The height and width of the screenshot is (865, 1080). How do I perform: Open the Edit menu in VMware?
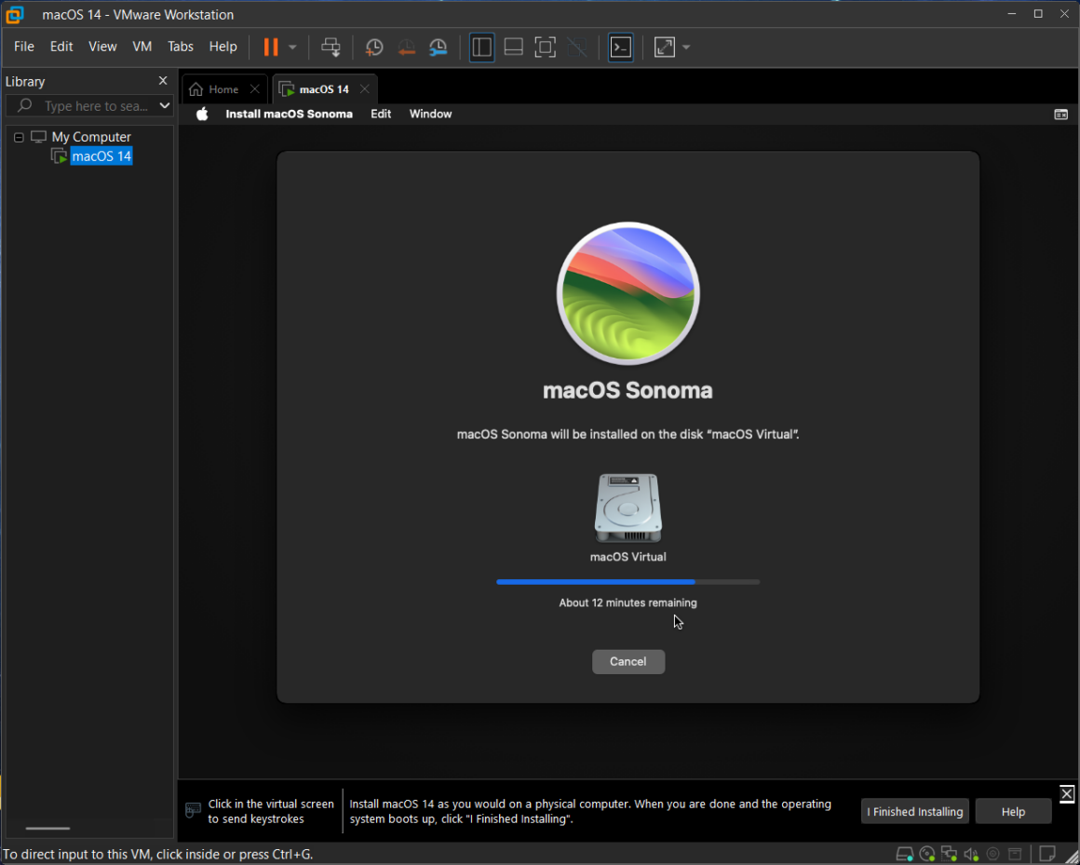[61, 47]
